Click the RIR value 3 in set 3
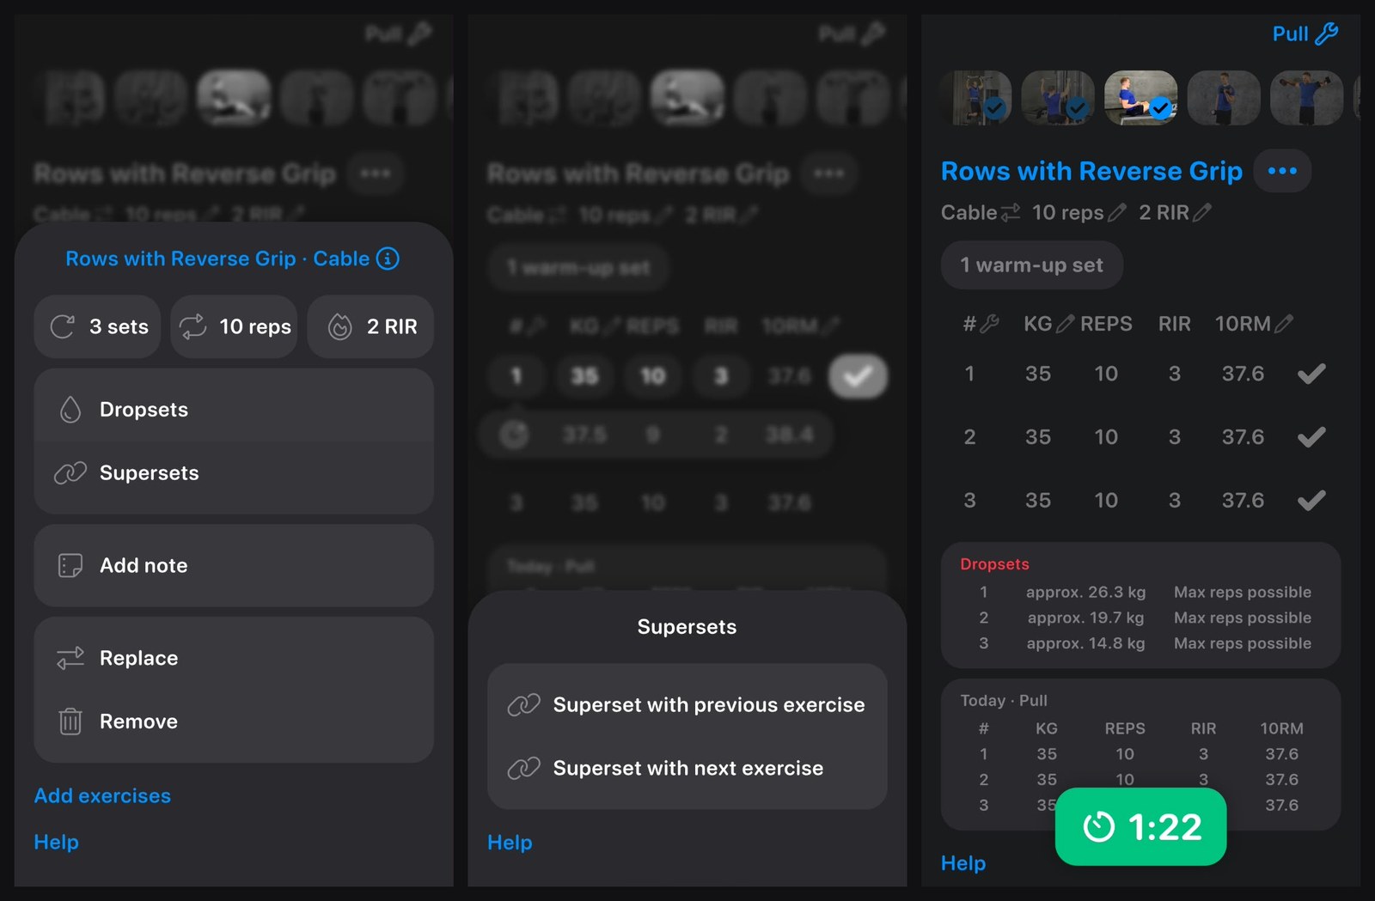This screenshot has width=1375, height=901. [x=1175, y=501]
